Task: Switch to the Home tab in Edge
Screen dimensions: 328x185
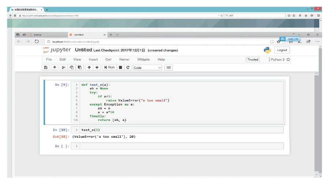Action: pyautogui.click(x=48, y=35)
